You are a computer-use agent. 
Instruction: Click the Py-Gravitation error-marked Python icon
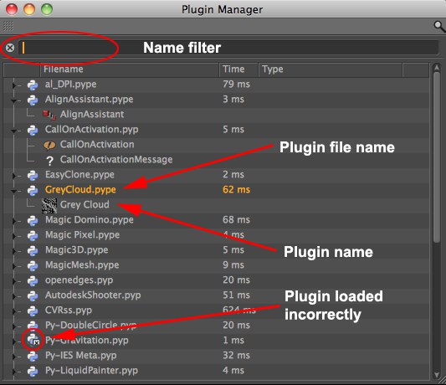click(33, 340)
